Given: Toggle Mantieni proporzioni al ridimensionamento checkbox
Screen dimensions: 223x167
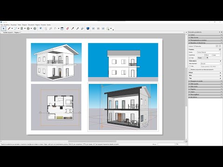Looking at the screenshot, I should tap(190, 70).
